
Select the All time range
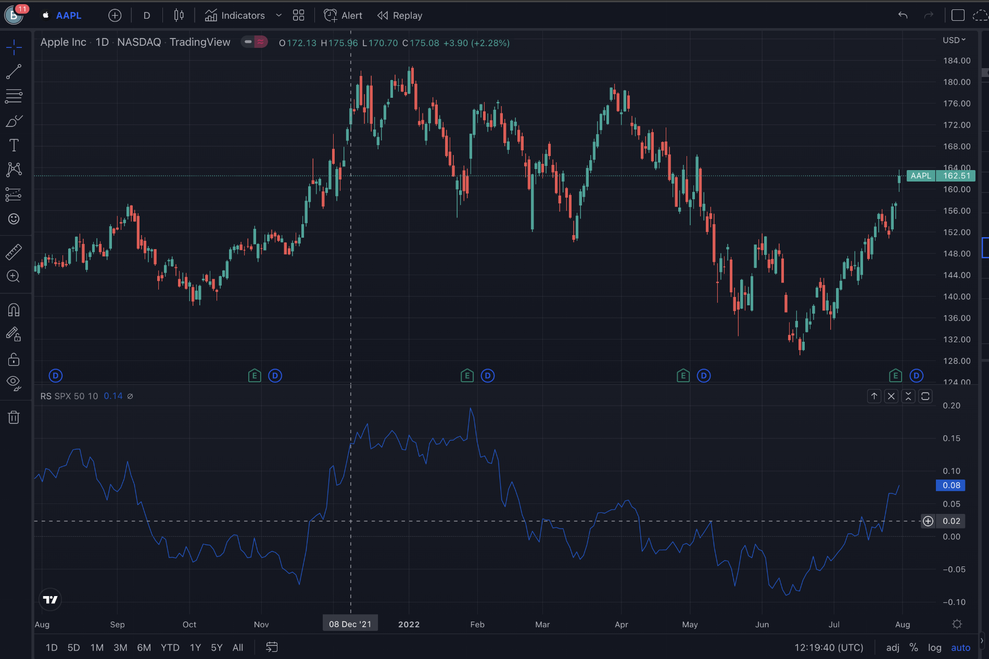(x=238, y=648)
